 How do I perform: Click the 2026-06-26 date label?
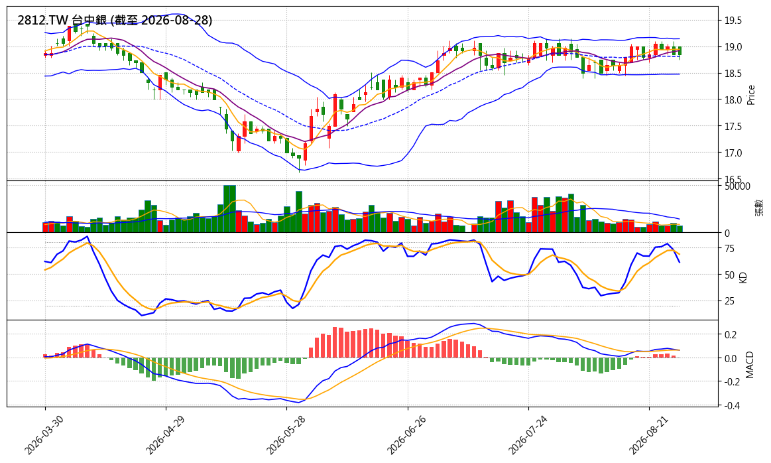406,434
